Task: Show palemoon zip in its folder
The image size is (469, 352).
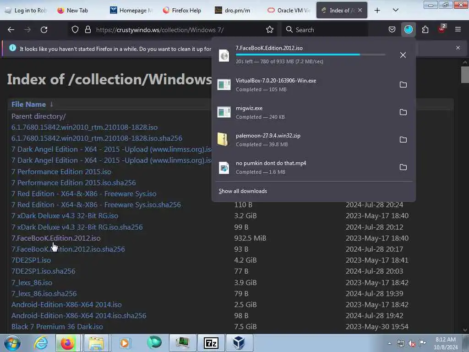Action: tap(403, 140)
